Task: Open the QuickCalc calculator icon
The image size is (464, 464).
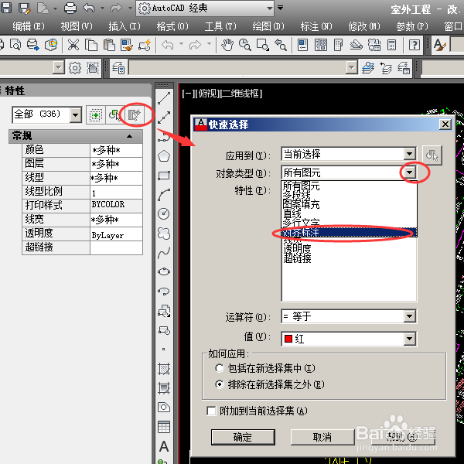Action: [x=392, y=45]
